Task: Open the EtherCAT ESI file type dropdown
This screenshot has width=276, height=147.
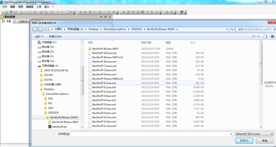Action: (x=254, y=134)
